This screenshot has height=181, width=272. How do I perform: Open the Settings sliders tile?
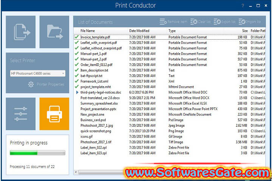(x=21, y=114)
